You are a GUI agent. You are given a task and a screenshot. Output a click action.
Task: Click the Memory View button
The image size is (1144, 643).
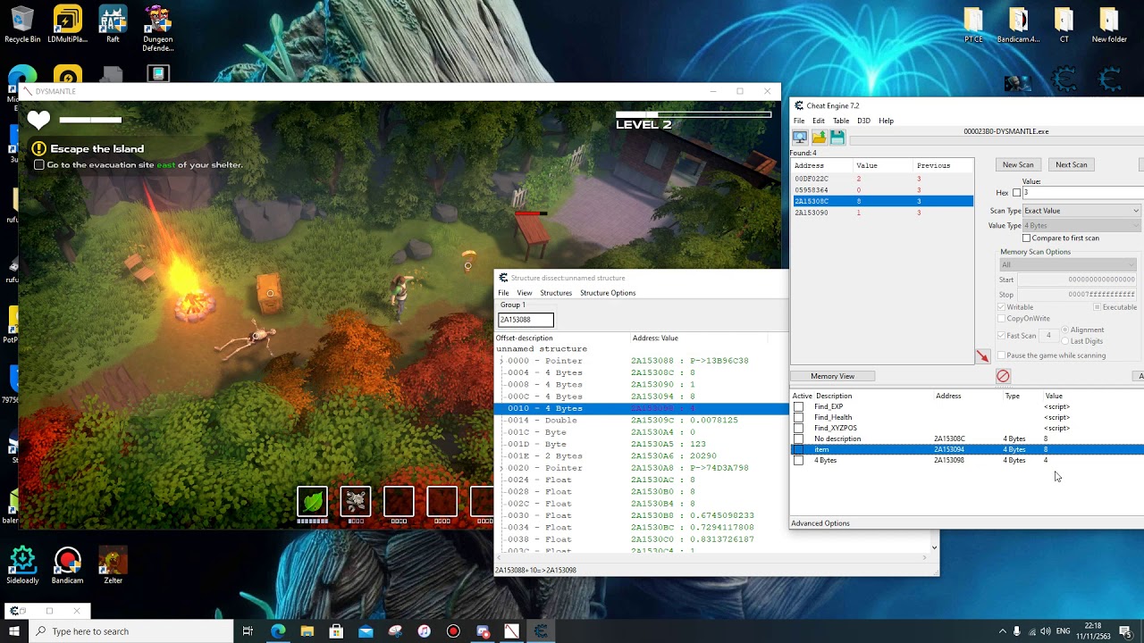[832, 376]
